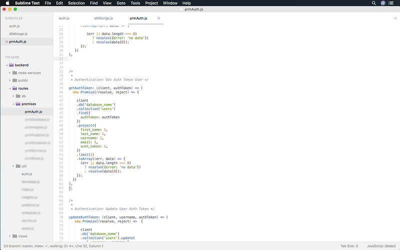Open auth.js in the routes folder

tap(27, 174)
